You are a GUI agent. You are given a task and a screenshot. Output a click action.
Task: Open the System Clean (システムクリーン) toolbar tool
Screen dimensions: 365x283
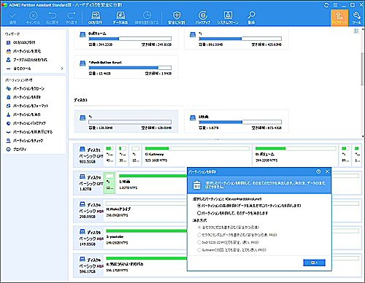(x=228, y=18)
